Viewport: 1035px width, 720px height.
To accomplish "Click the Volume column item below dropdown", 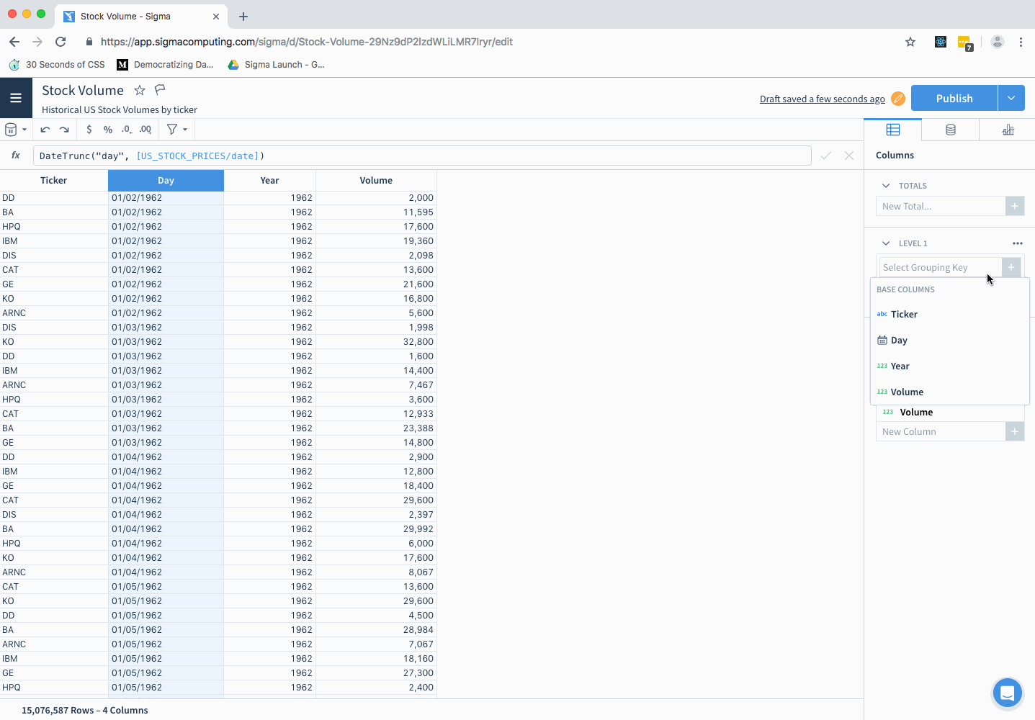I will 950,413.
